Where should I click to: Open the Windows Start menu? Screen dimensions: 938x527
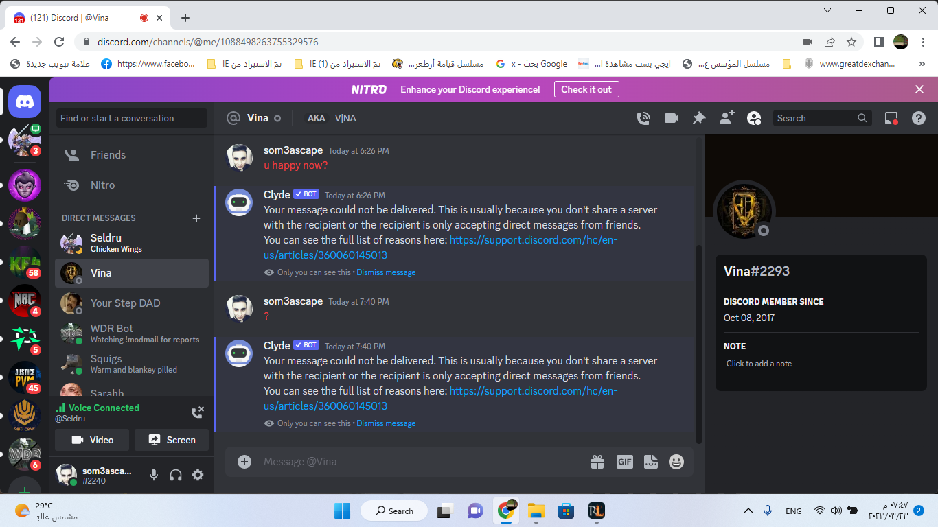tap(342, 511)
